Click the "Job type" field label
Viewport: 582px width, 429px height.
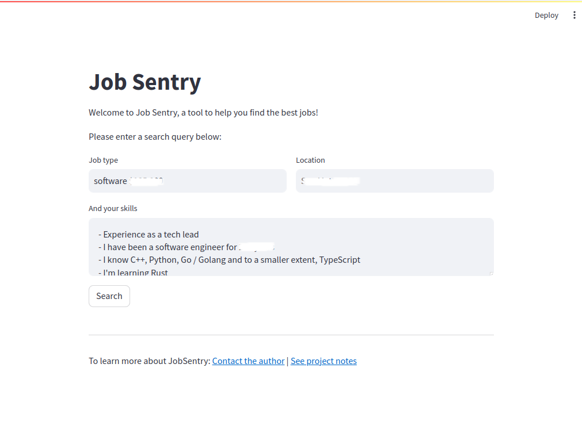pos(103,160)
